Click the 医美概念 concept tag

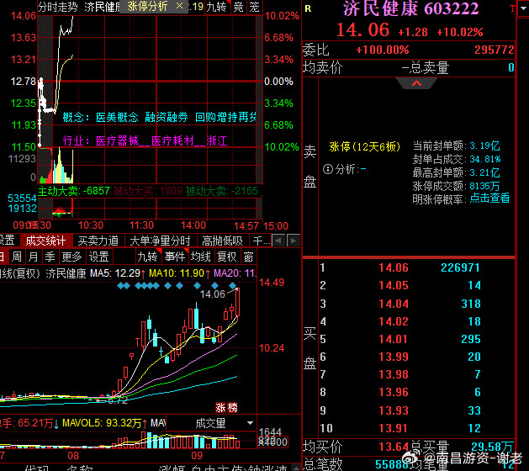coord(117,118)
